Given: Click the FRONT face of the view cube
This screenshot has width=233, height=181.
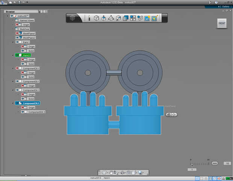Looking at the screenshot, I should [222, 23].
